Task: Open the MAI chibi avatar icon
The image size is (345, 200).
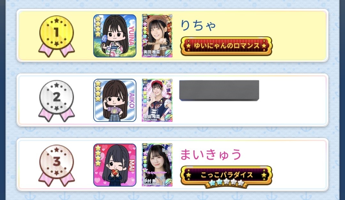Action: coord(115,165)
